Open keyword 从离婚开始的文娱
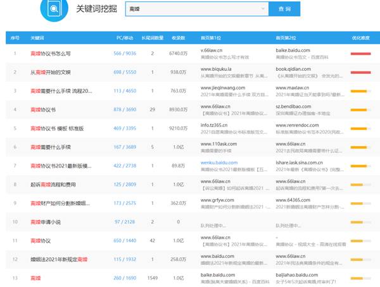This screenshot has height=287, width=380. coord(55,72)
